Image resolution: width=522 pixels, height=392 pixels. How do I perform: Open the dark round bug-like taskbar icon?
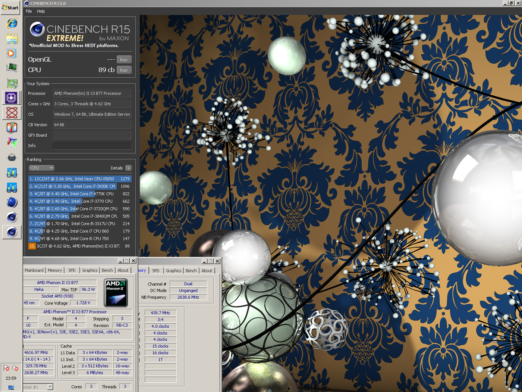[x=12, y=158]
